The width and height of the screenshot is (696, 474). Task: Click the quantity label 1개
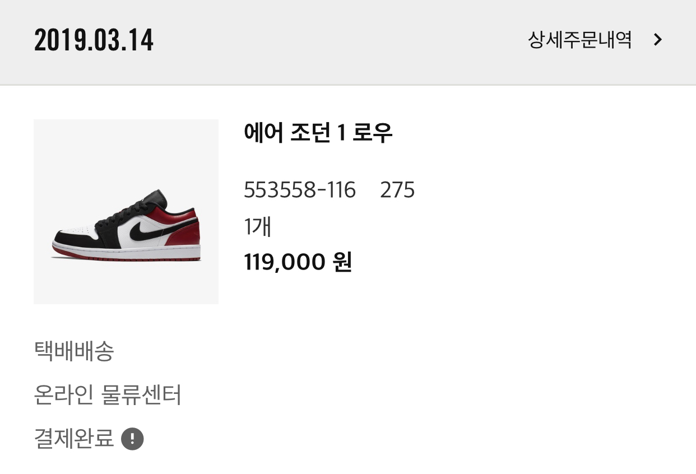(x=257, y=226)
